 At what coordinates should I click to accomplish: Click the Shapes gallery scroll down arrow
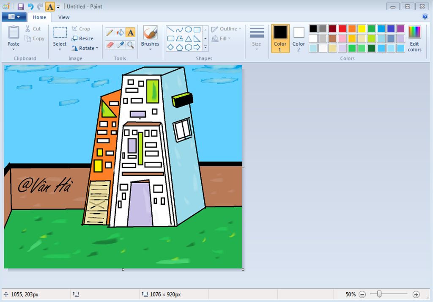pos(205,38)
